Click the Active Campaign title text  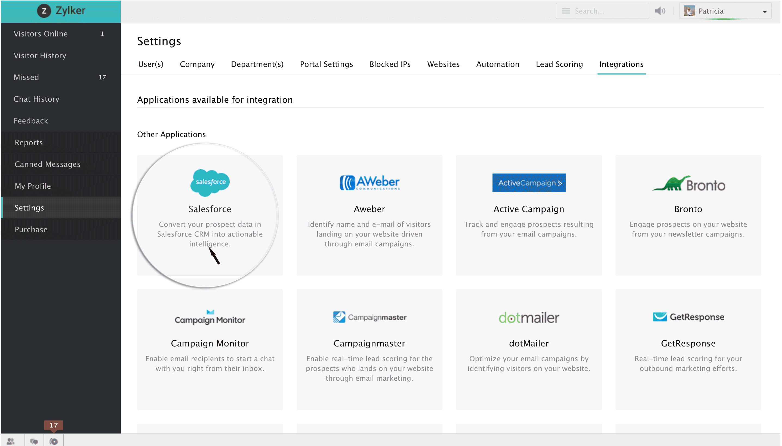[x=529, y=209]
